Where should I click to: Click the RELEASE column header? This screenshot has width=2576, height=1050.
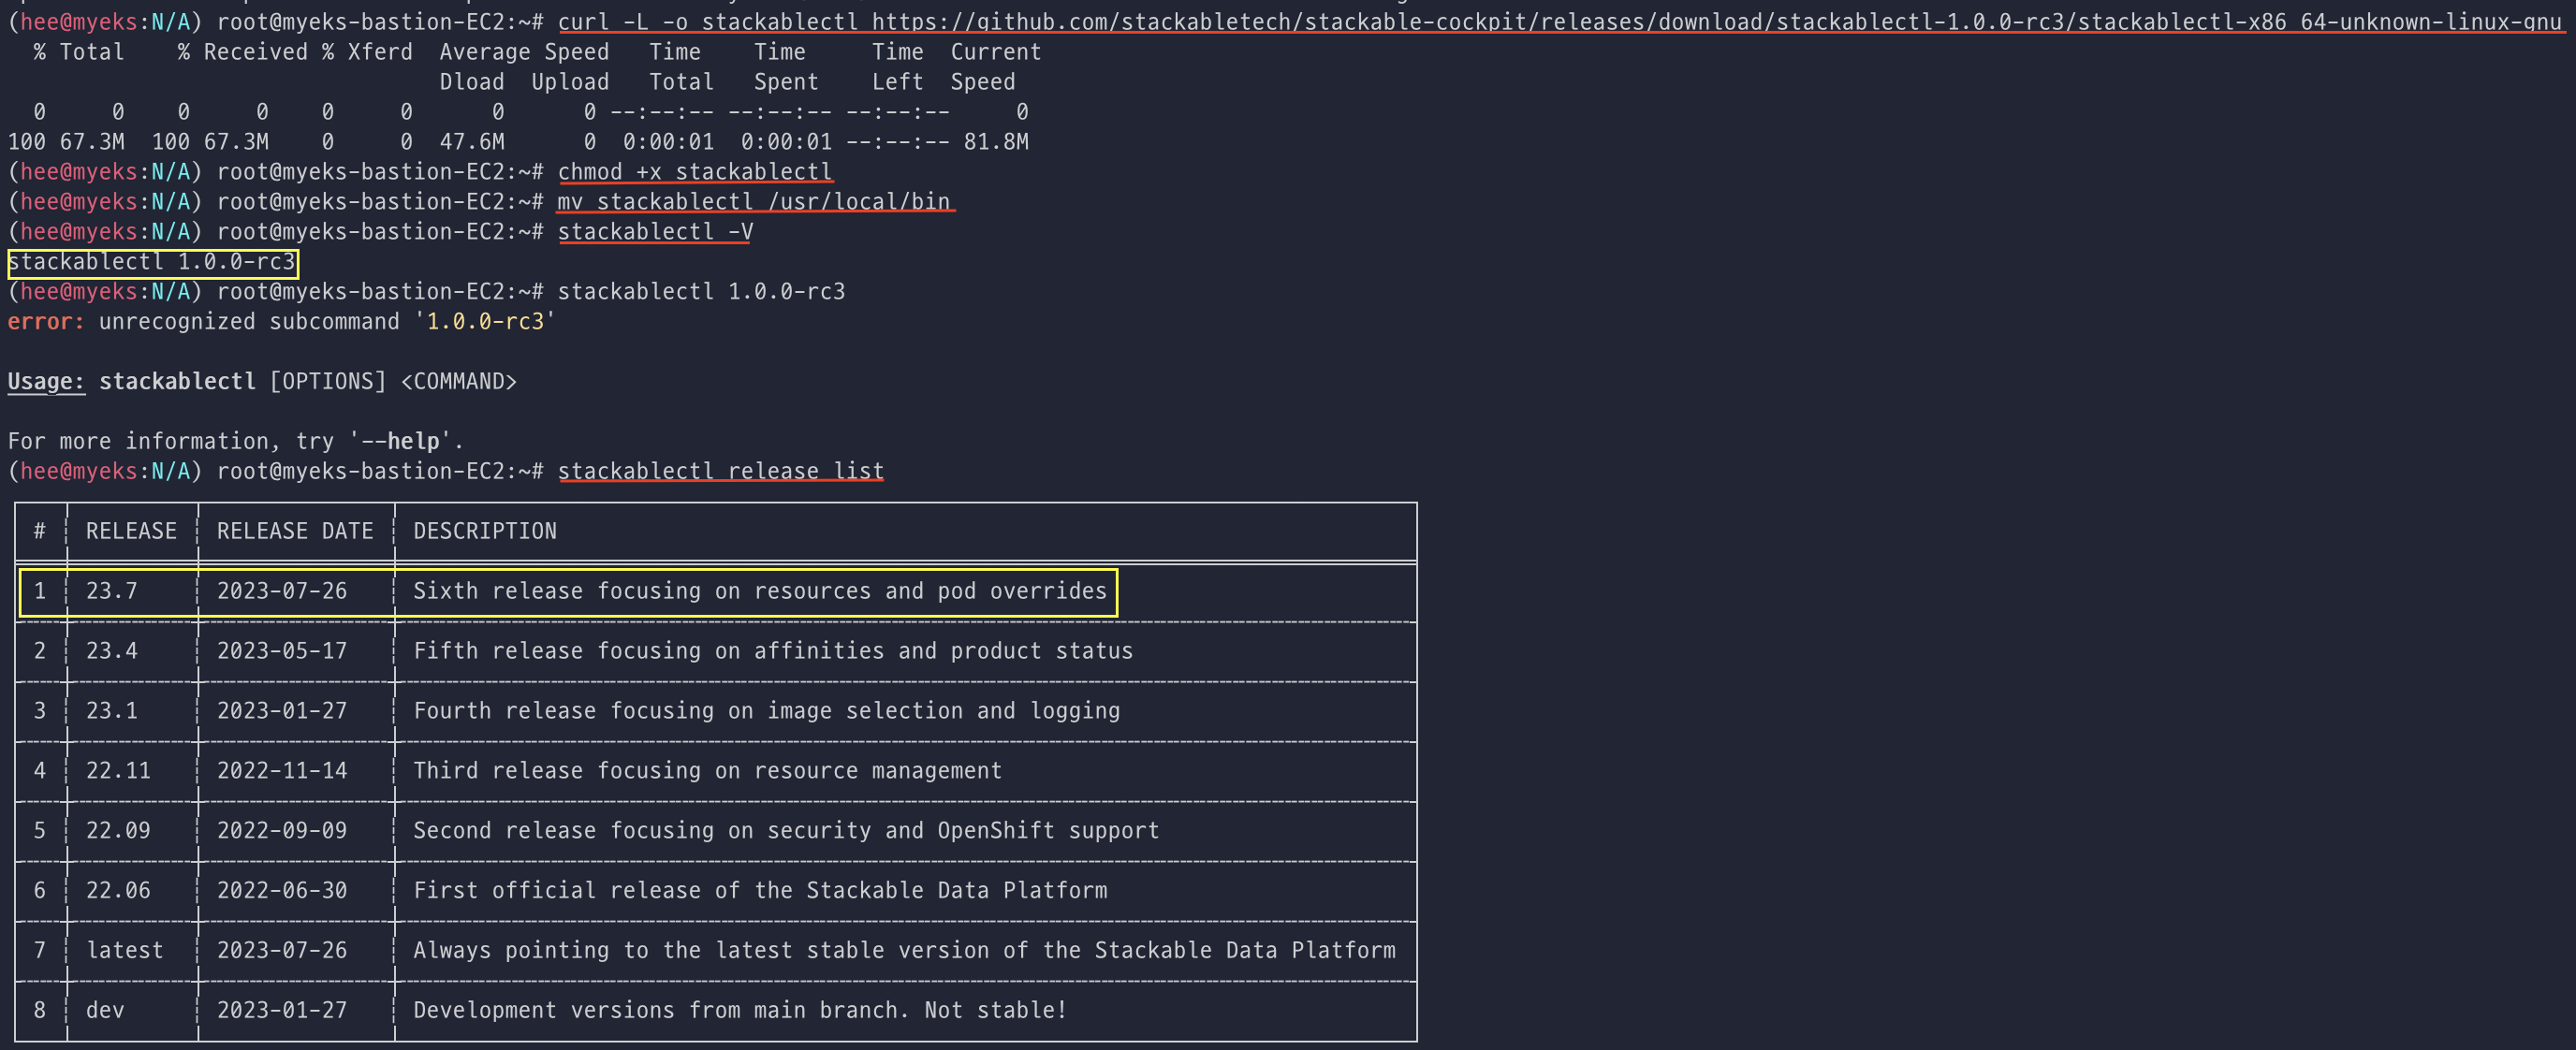131,531
